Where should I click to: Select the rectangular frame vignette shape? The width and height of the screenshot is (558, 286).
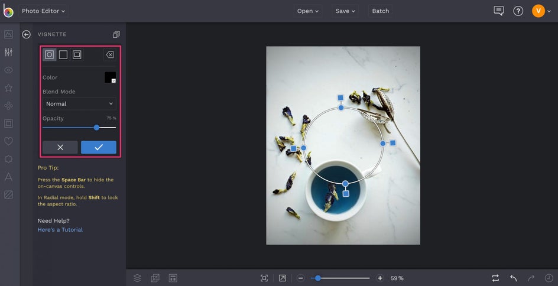[x=77, y=54]
